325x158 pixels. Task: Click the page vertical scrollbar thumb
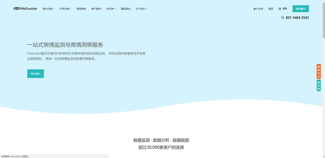pos(324,20)
